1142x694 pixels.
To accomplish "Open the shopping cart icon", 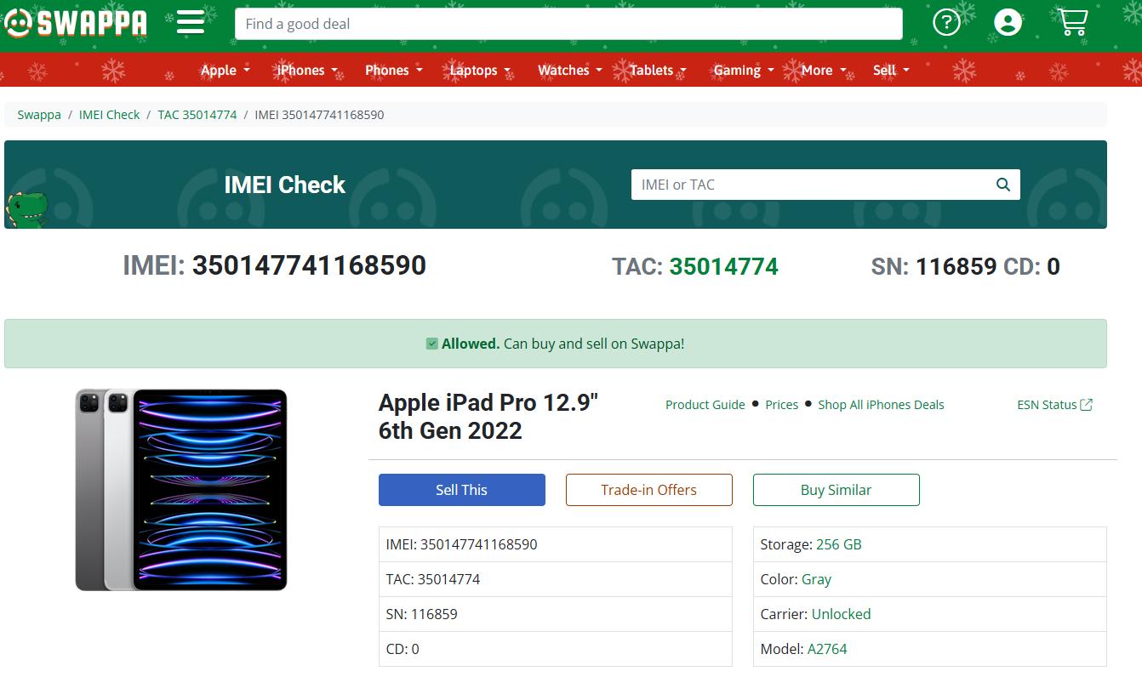I will coord(1072,23).
